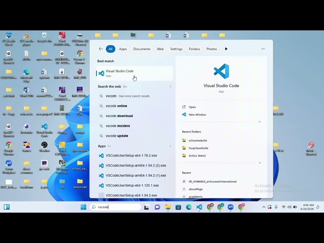Screen dimensions: 324x243
Task: Click the microphone icon in system tray
Action: click(x=276, y=207)
